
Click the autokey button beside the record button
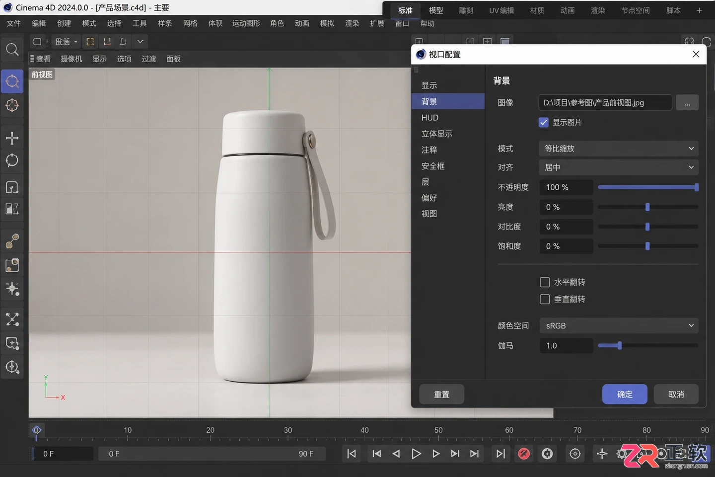click(x=547, y=454)
